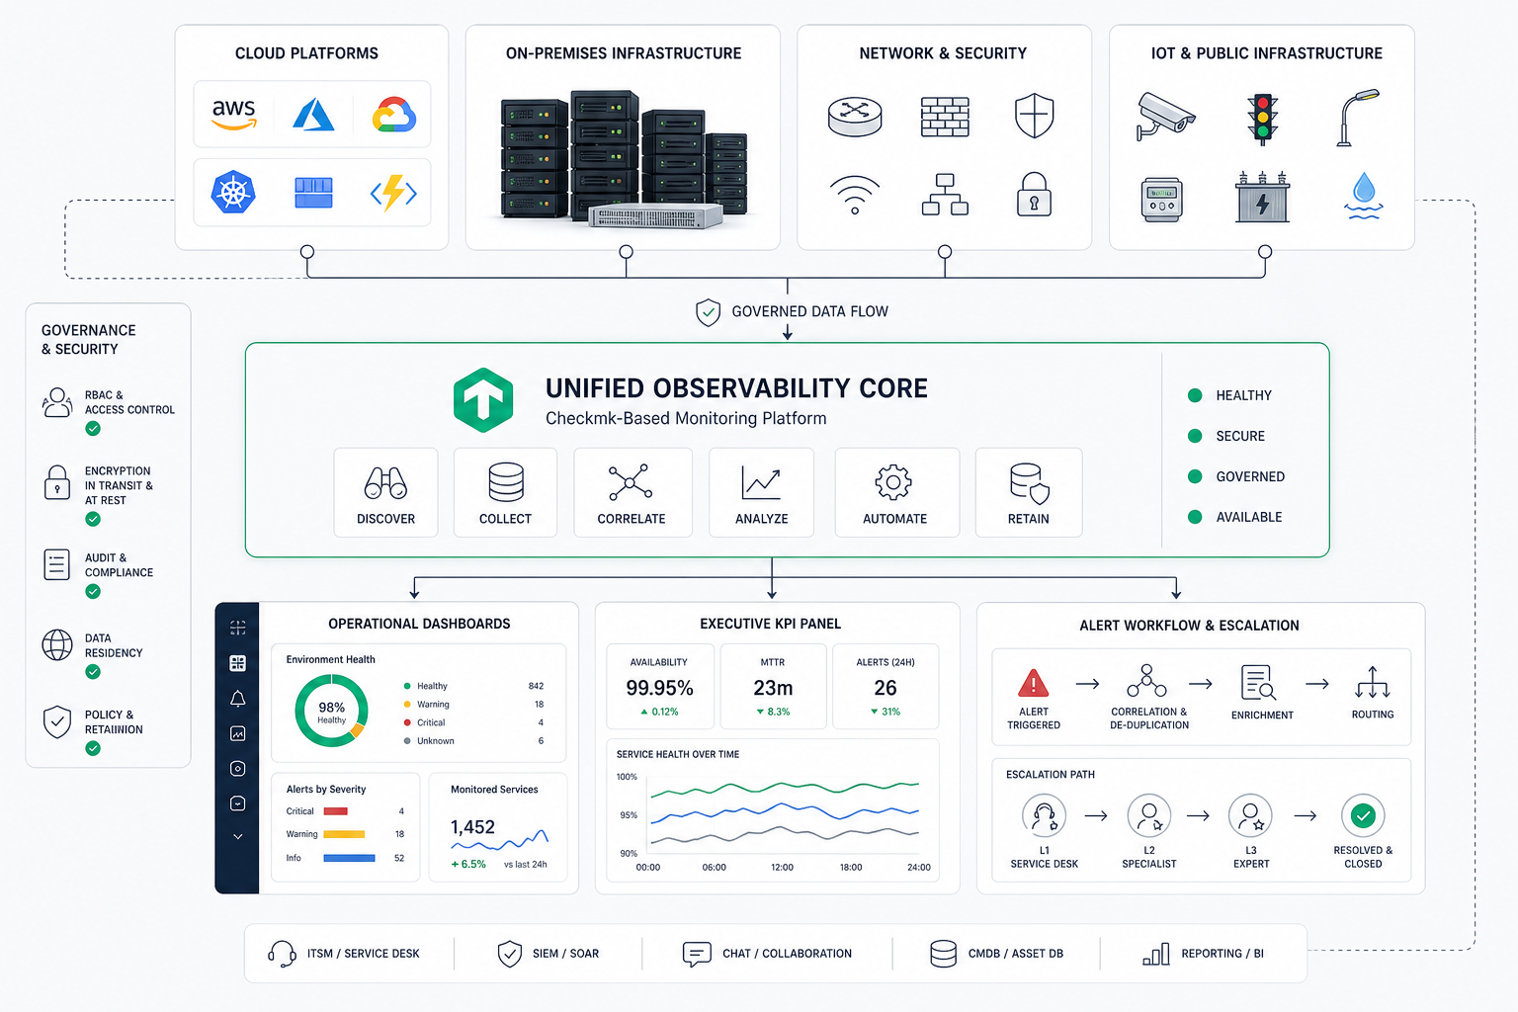Viewport: 1518px width, 1012px height.
Task: Click the Monitored Services 1,452 value
Action: [x=472, y=827]
